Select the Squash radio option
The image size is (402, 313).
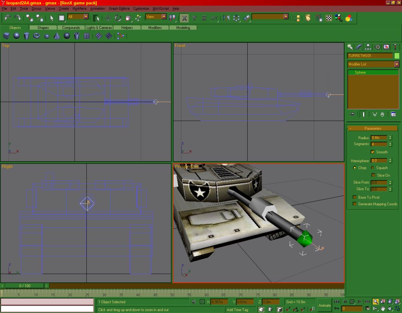pyautogui.click(x=373, y=168)
